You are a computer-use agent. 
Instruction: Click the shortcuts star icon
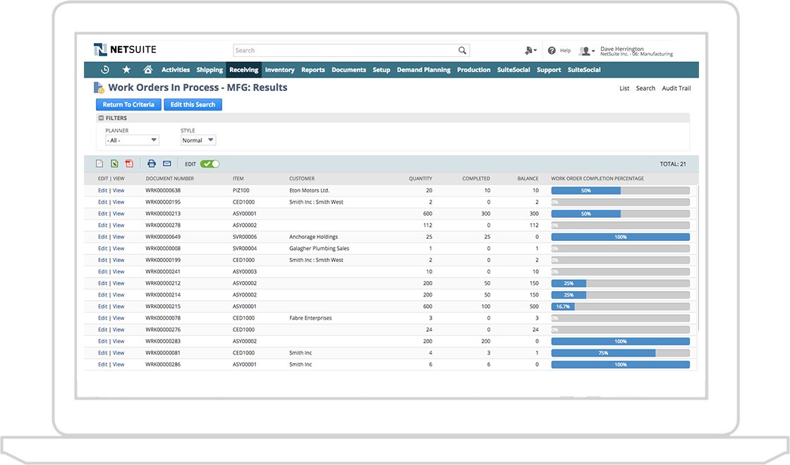pyautogui.click(x=126, y=70)
